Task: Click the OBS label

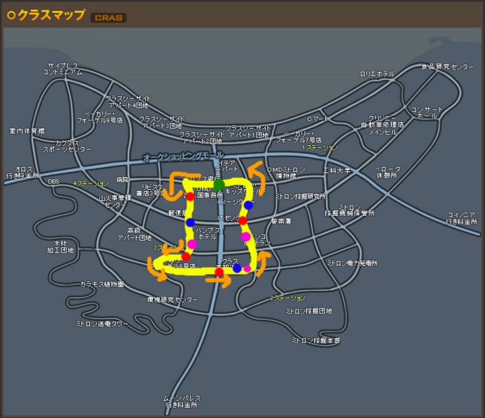Action: click(54, 181)
